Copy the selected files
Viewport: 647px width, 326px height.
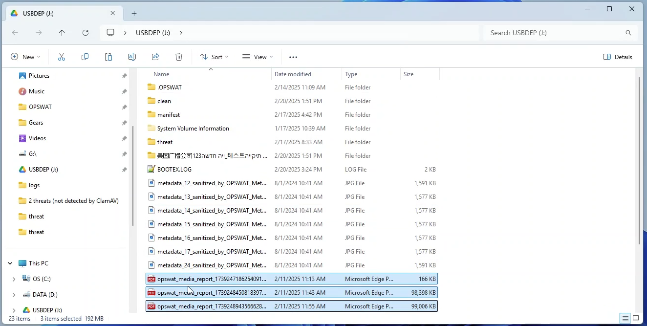pyautogui.click(x=85, y=57)
